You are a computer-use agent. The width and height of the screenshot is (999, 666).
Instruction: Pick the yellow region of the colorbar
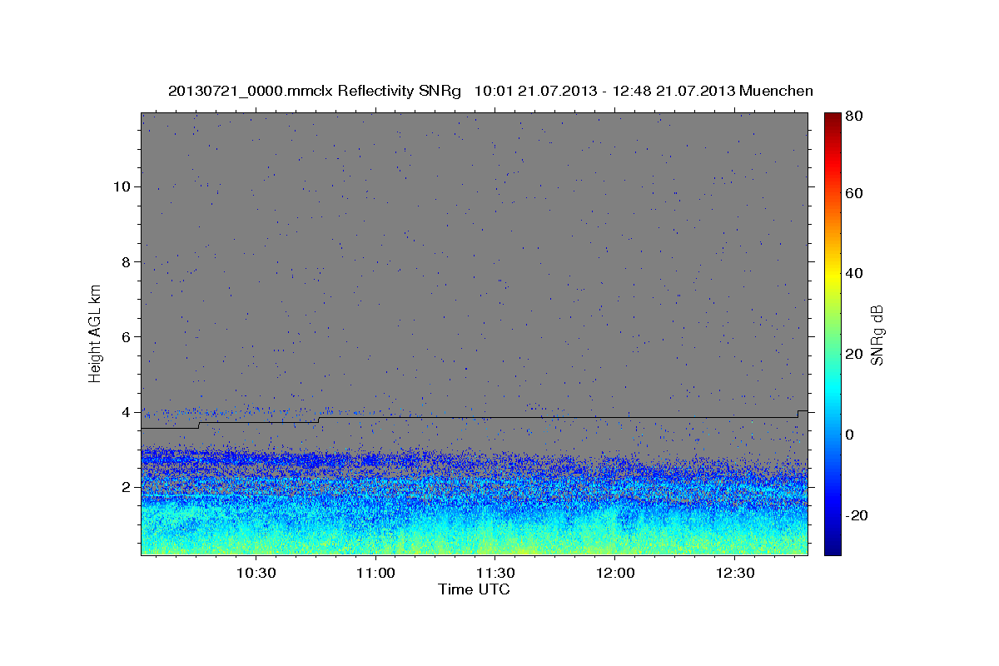(x=832, y=275)
